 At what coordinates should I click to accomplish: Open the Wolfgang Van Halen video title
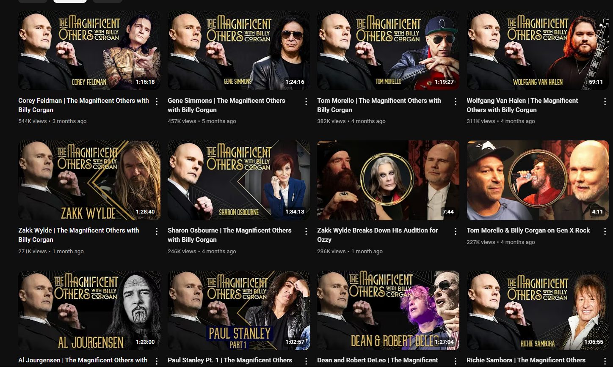(522, 105)
